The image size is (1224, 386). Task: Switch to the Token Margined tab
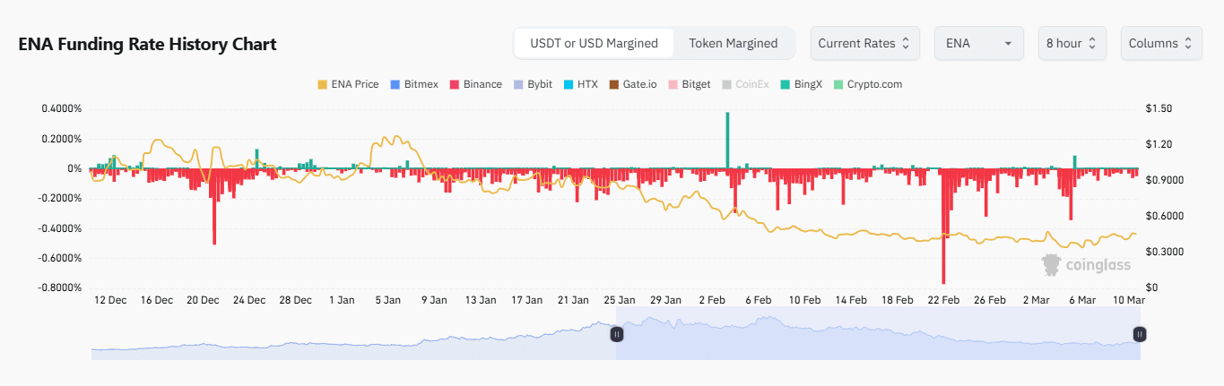click(x=734, y=43)
